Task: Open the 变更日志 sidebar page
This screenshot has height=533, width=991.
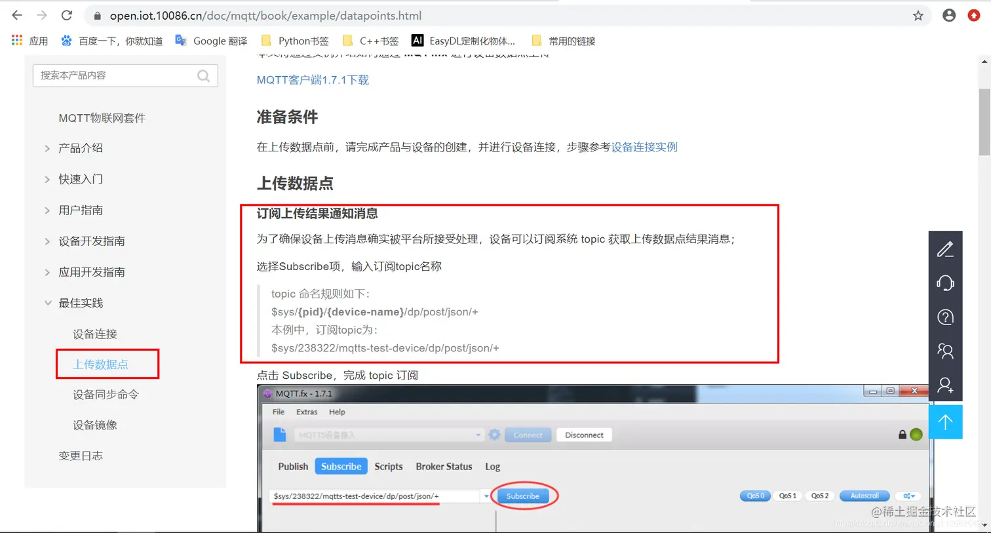Action: tap(81, 456)
